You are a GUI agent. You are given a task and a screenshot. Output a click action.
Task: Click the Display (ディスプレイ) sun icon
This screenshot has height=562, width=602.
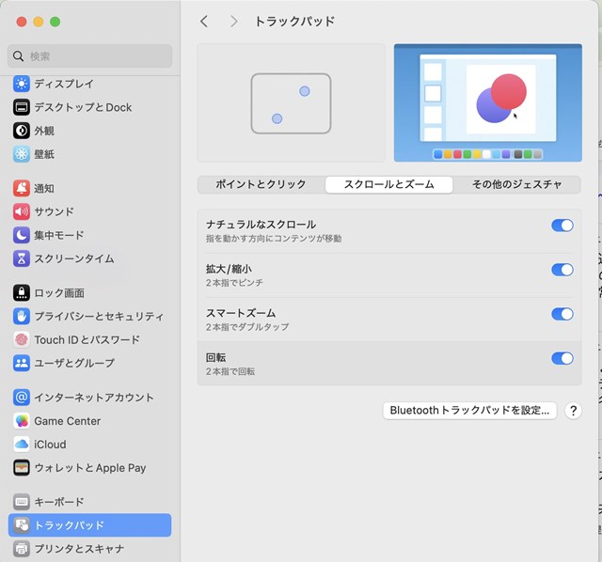tap(22, 84)
